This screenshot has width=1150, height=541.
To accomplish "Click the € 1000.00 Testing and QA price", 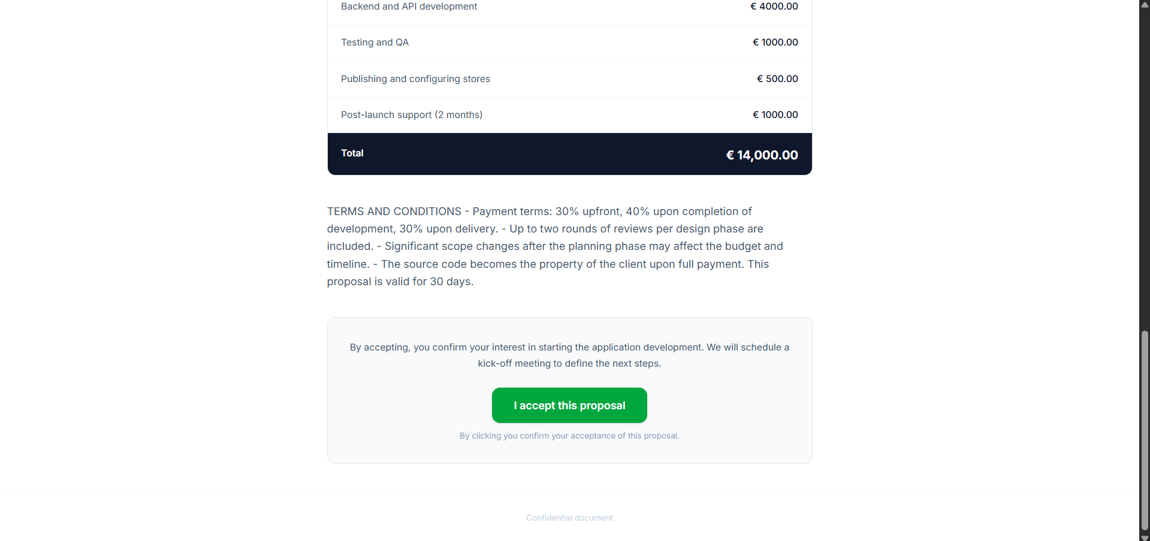I will point(775,42).
